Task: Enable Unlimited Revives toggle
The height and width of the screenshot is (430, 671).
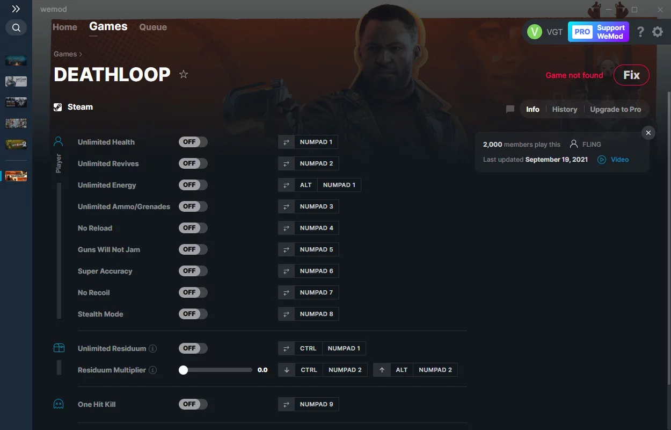Action: pyautogui.click(x=193, y=163)
